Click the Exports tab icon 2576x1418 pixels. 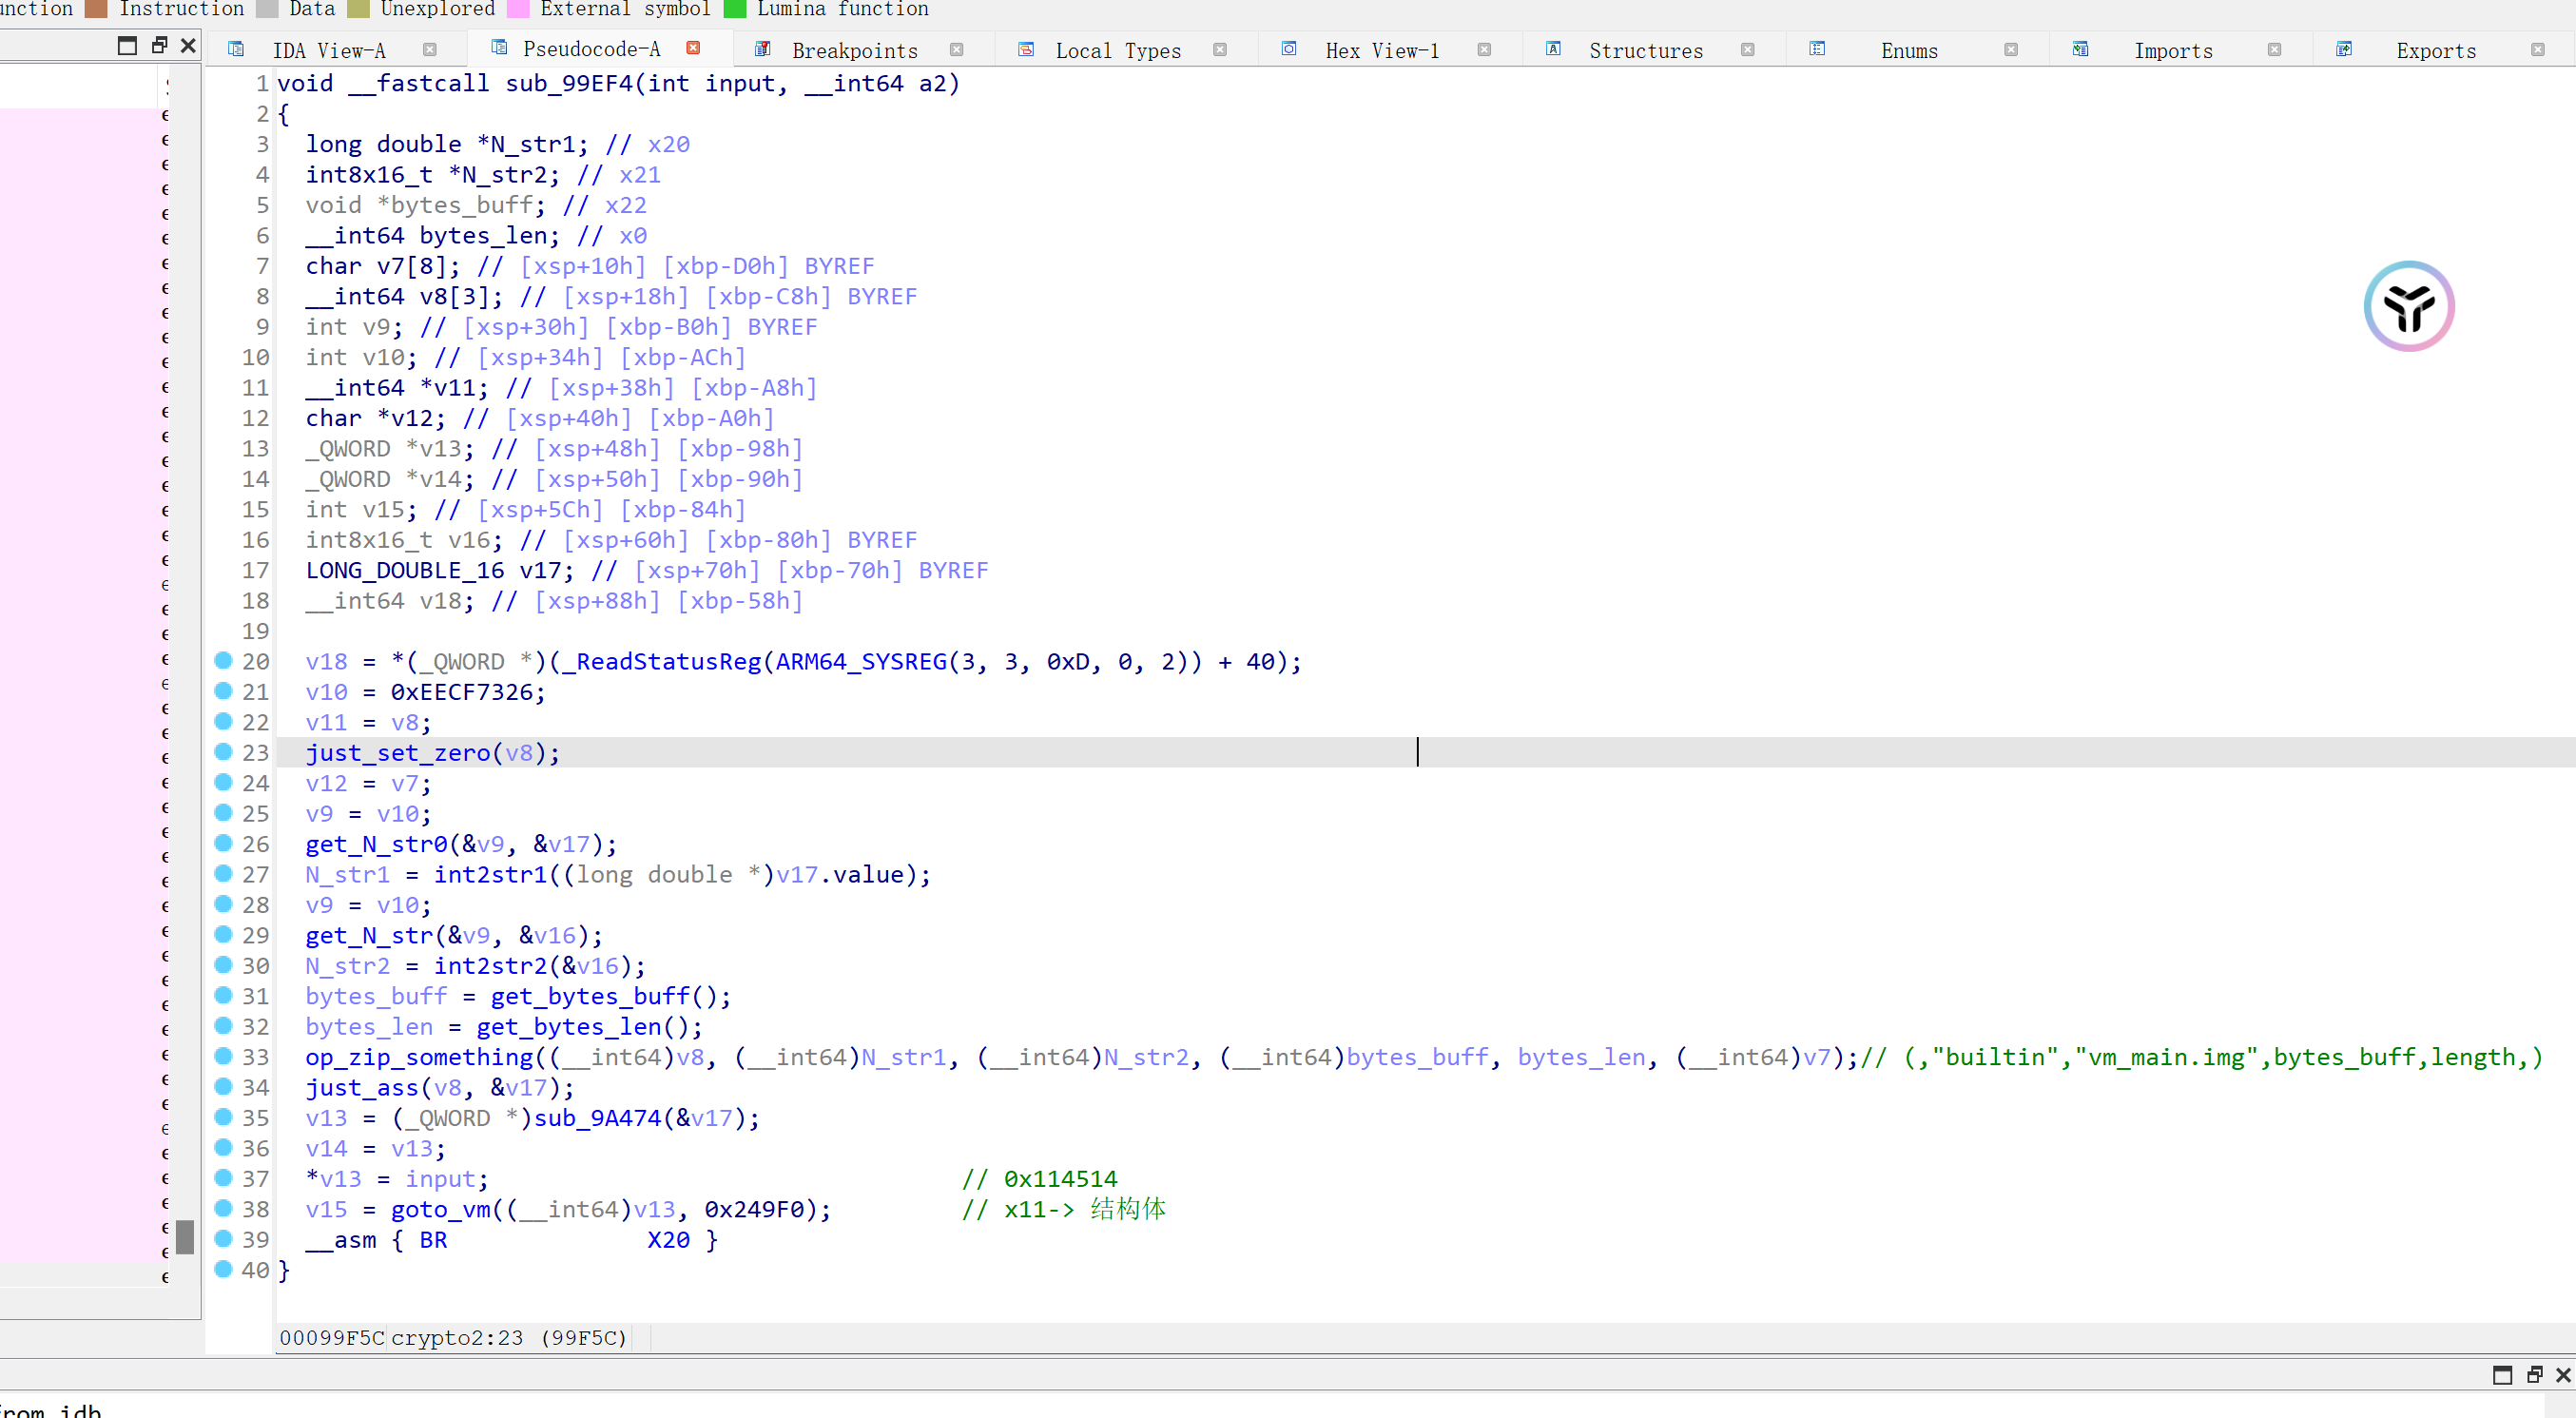2344,49
